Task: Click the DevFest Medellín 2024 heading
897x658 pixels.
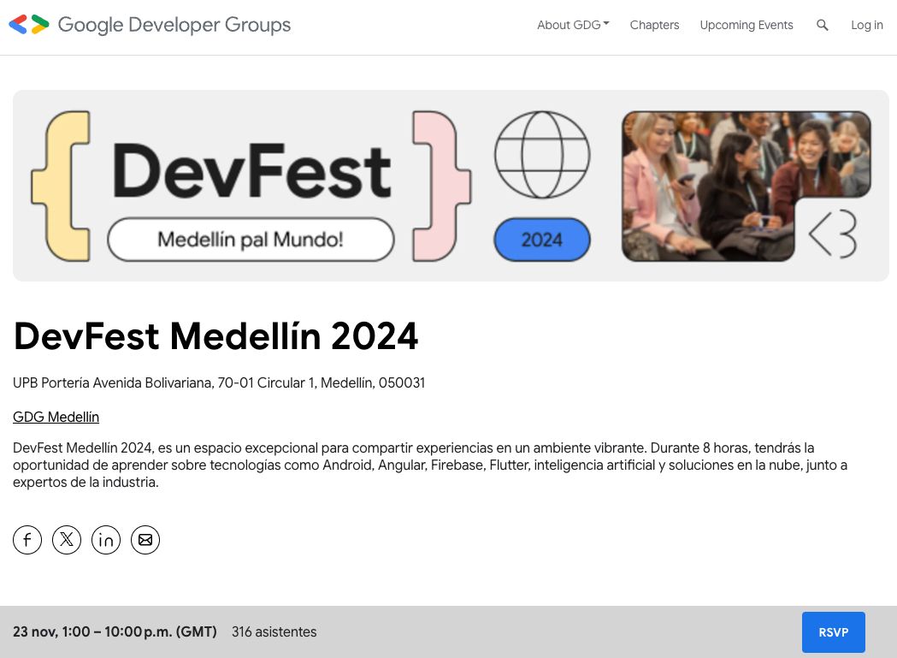Action: (215, 336)
